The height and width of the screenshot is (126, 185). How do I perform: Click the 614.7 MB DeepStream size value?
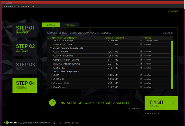[x=113, y=87]
